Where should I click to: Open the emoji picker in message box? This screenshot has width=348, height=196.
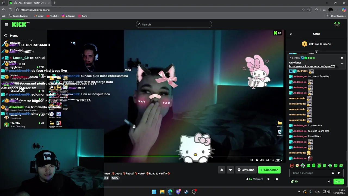click(339, 173)
